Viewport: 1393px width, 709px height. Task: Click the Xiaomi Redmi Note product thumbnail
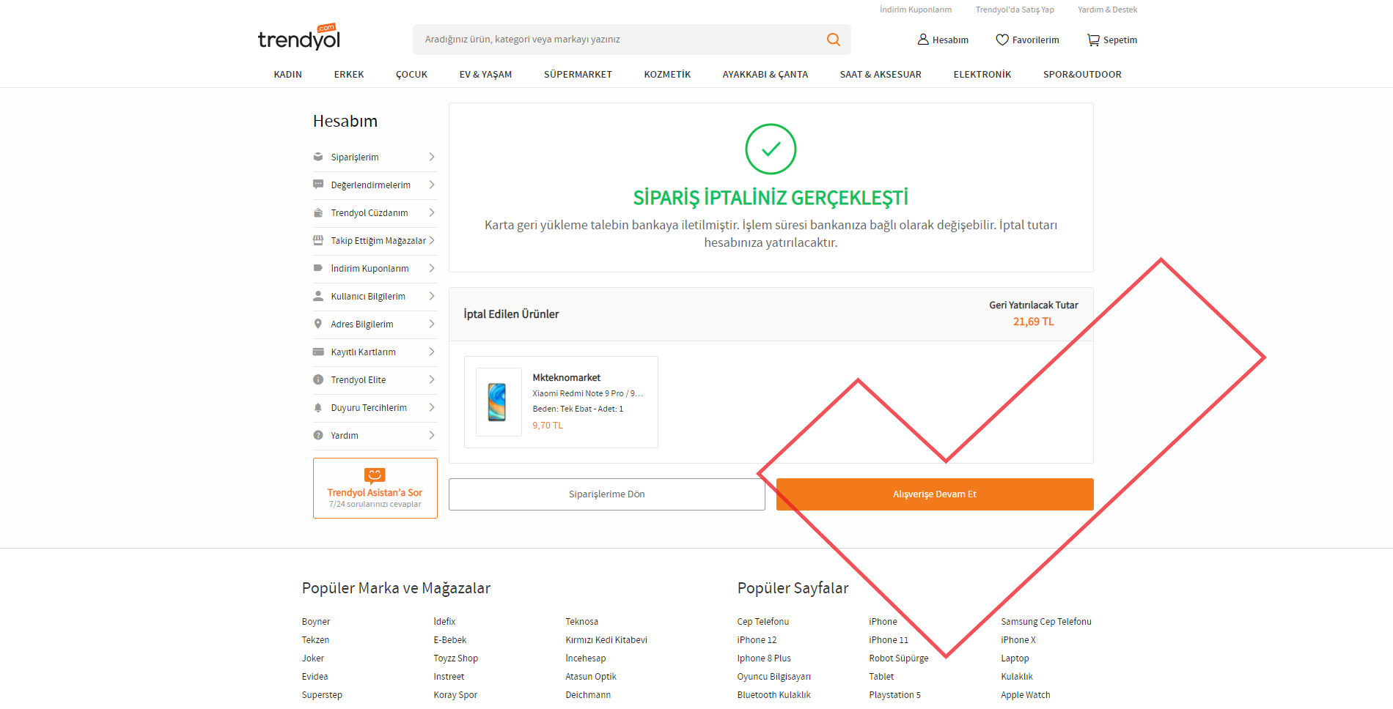pyautogui.click(x=498, y=402)
